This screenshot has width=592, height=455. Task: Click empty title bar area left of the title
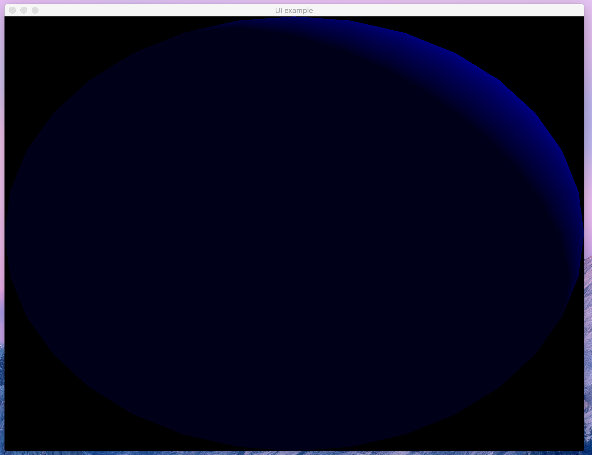click(x=141, y=10)
